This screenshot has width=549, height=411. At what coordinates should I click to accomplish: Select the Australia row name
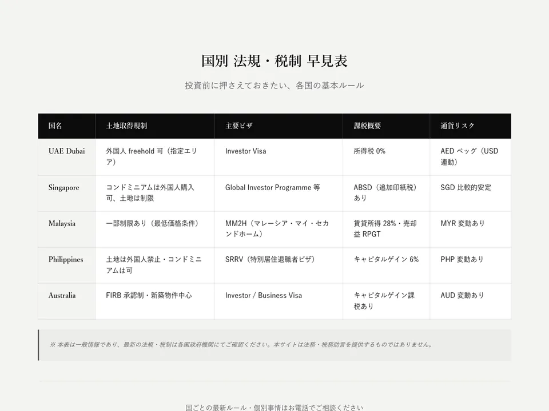point(62,295)
